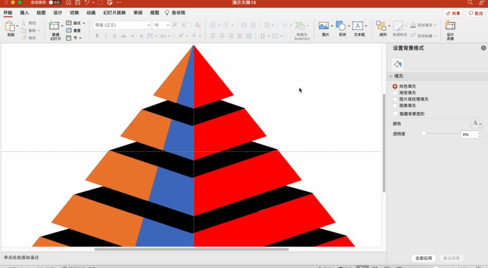Toggle the AutoSave switch

[55, 3]
